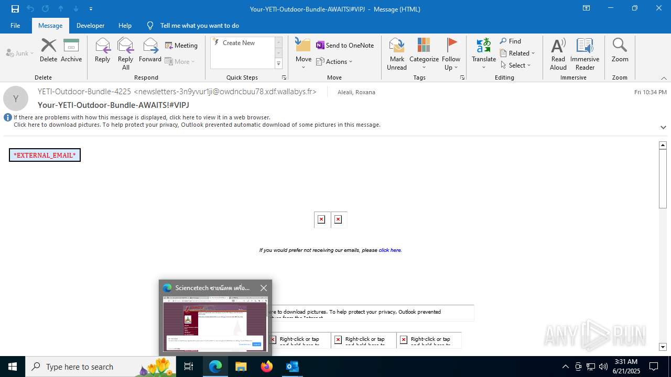This screenshot has height=377, width=671.
Task: Click first blocked image placeholder
Action: [x=321, y=219]
